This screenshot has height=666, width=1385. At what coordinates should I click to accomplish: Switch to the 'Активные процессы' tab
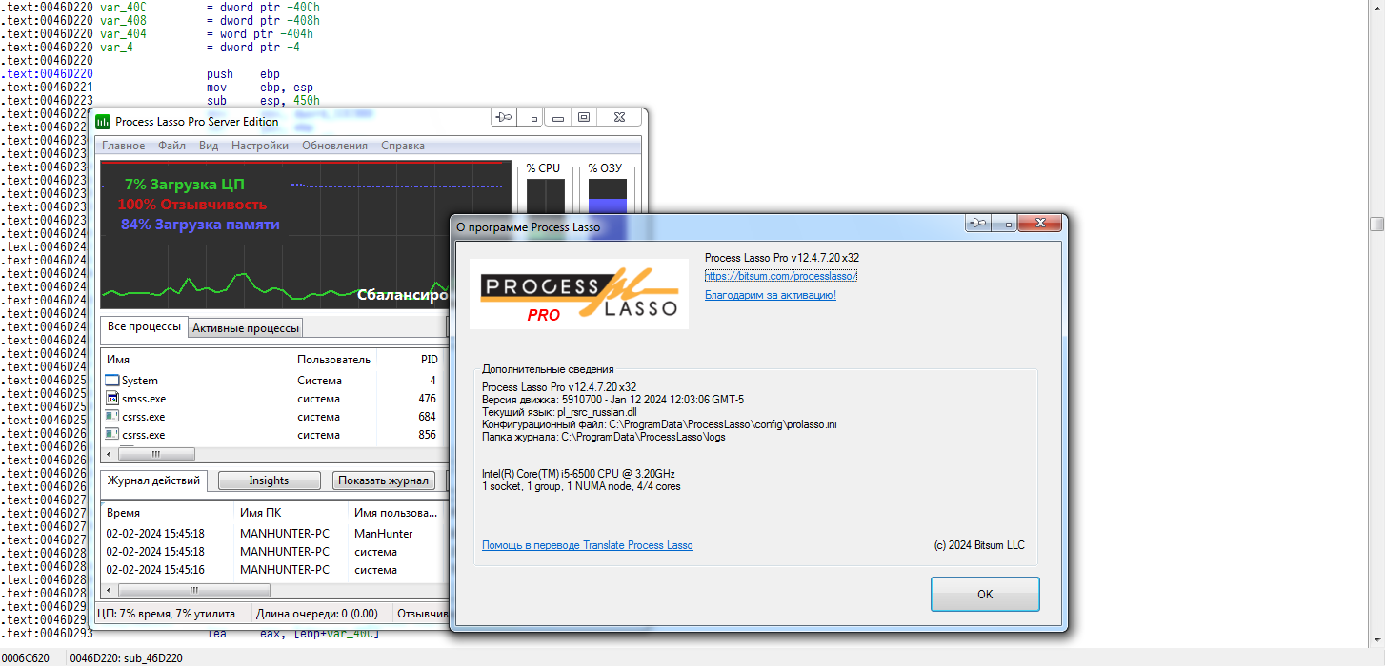tap(246, 328)
